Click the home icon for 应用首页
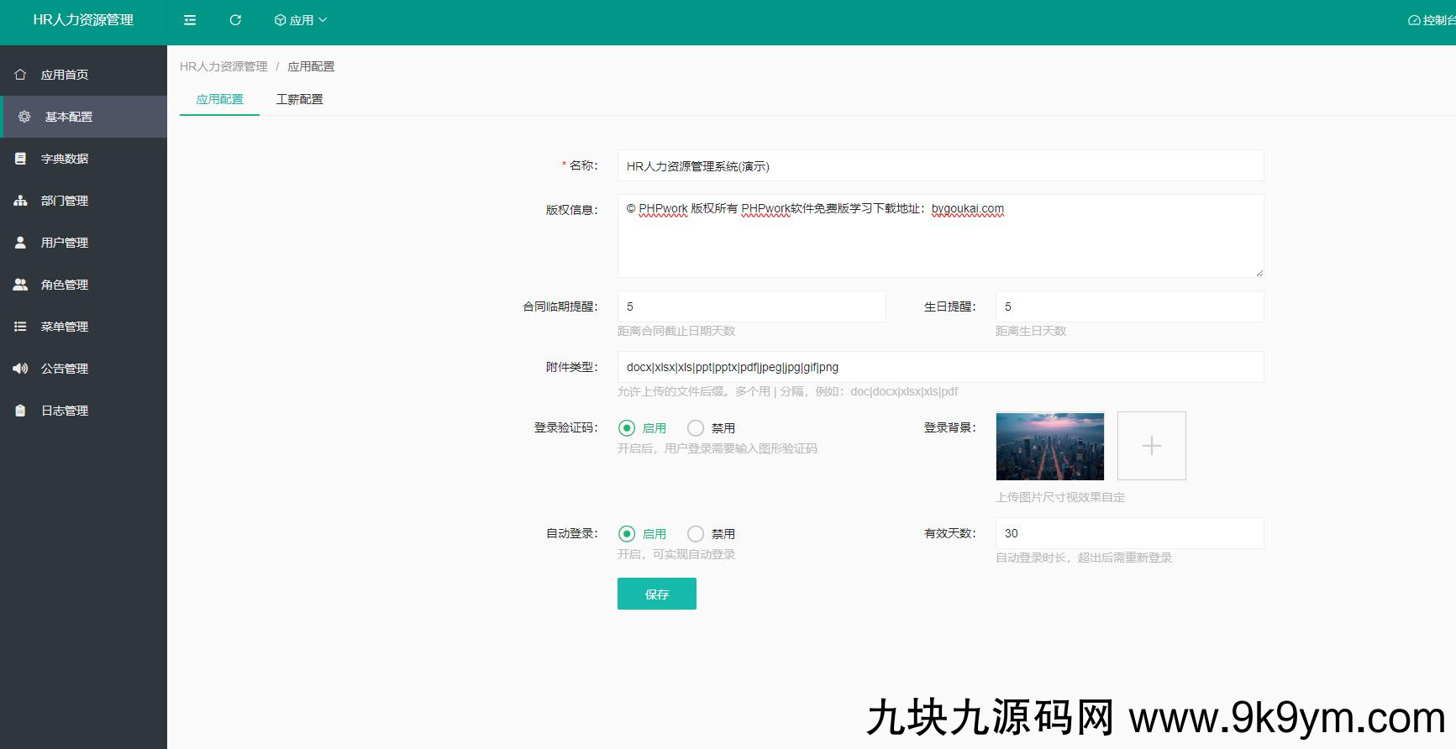The image size is (1456, 749). [x=20, y=75]
